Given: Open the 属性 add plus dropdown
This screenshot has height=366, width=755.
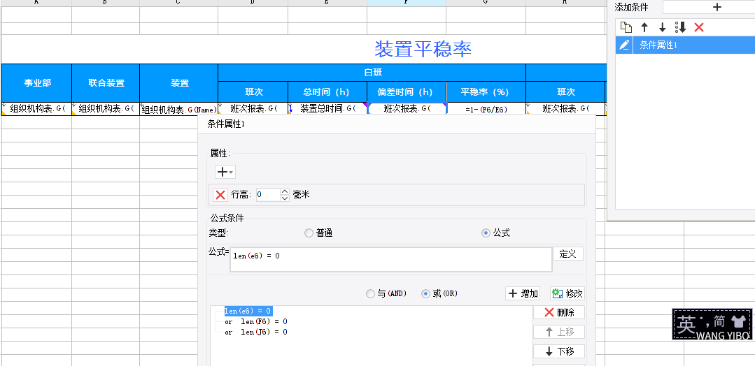Looking at the screenshot, I should pos(225,172).
